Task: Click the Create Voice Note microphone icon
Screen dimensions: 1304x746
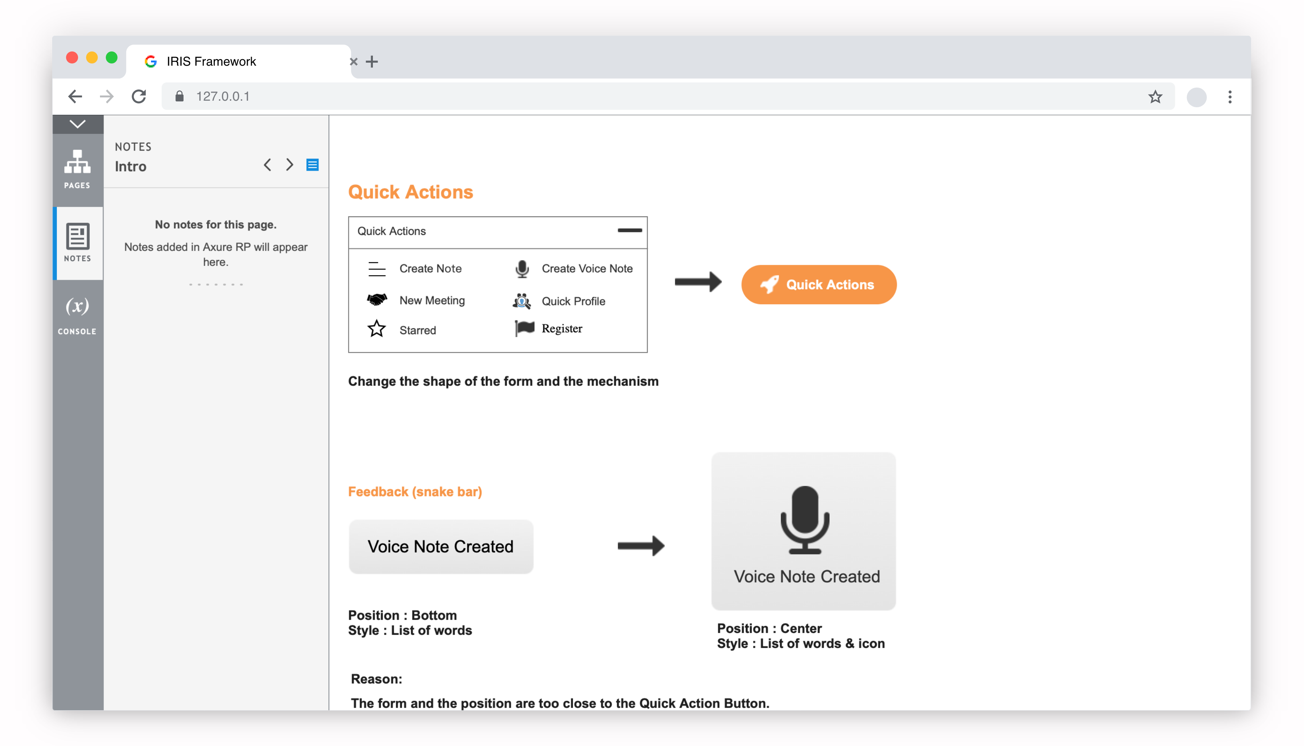Action: (x=522, y=268)
